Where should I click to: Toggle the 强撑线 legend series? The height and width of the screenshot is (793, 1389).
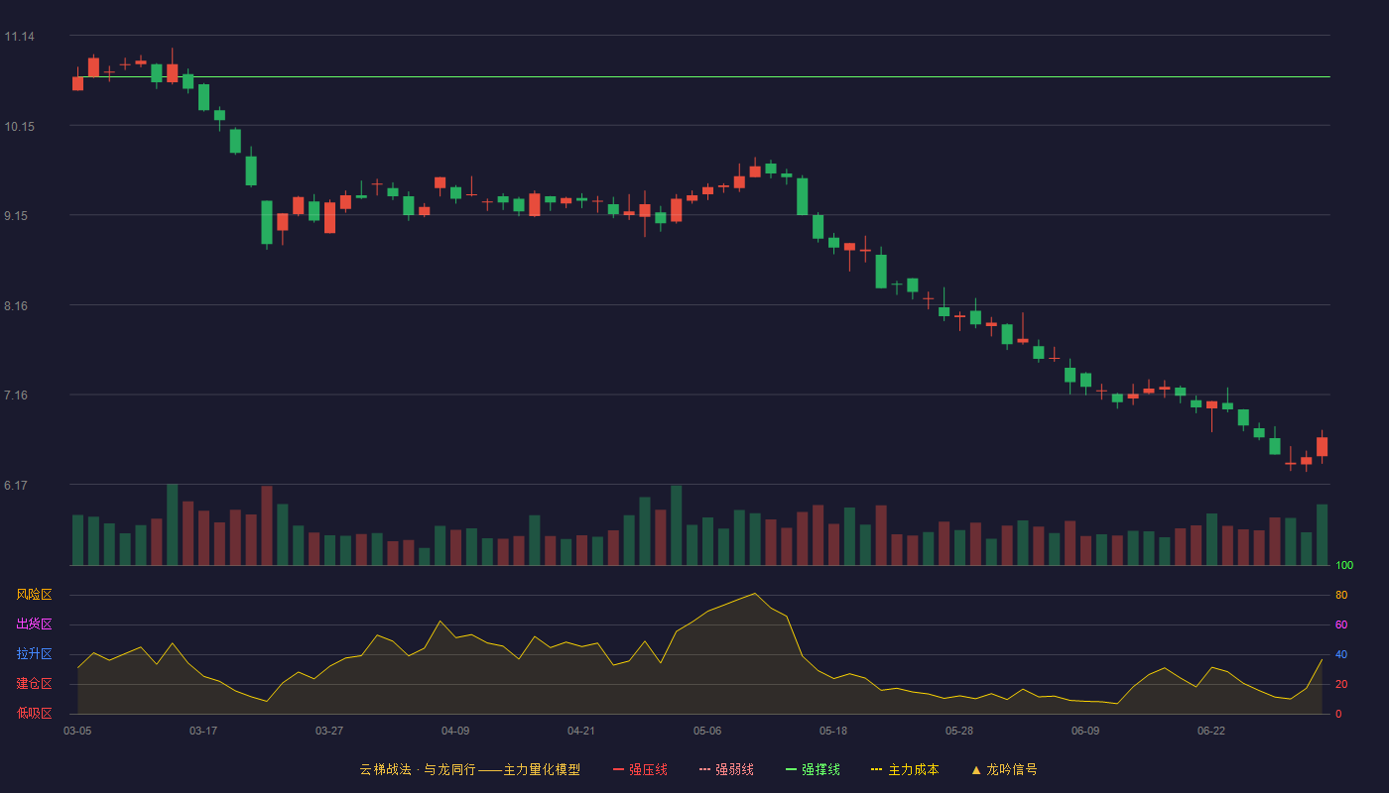point(813,769)
